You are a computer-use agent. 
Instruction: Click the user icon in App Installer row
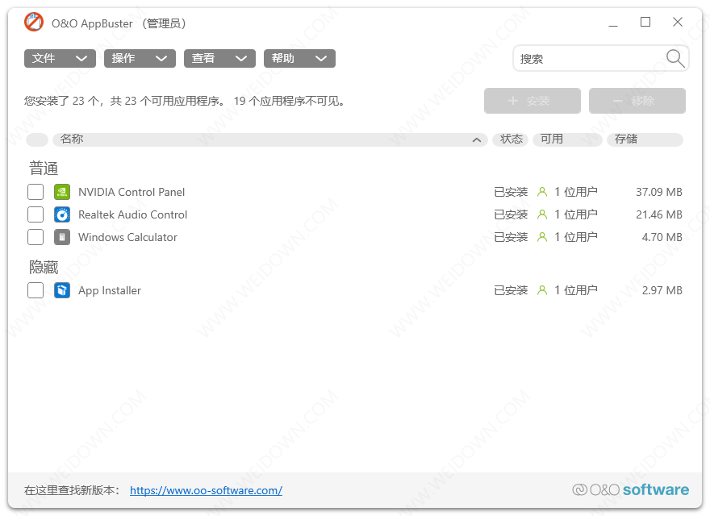(542, 290)
